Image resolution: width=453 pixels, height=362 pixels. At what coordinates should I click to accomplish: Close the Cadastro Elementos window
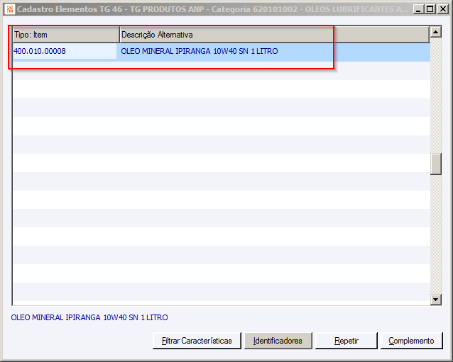coord(442,9)
